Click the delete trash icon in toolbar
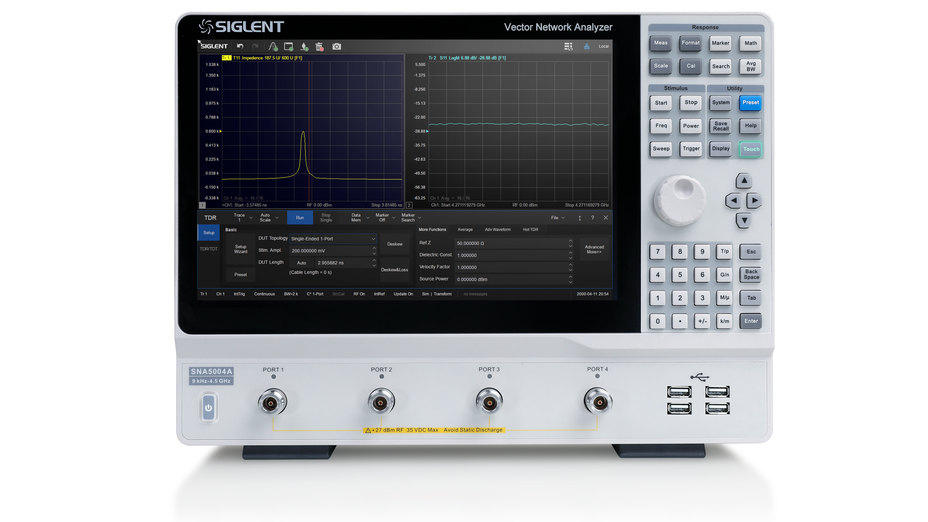Screen dimensions: 928x522 coord(319,46)
